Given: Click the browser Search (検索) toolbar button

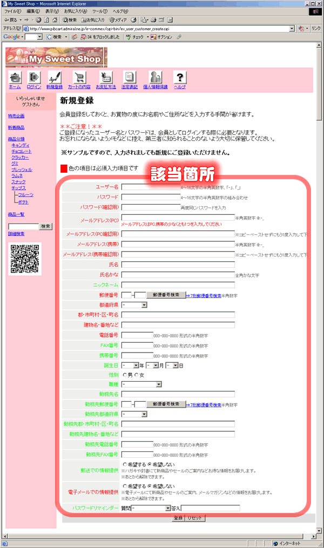Looking at the screenshot, I should 70,20.
